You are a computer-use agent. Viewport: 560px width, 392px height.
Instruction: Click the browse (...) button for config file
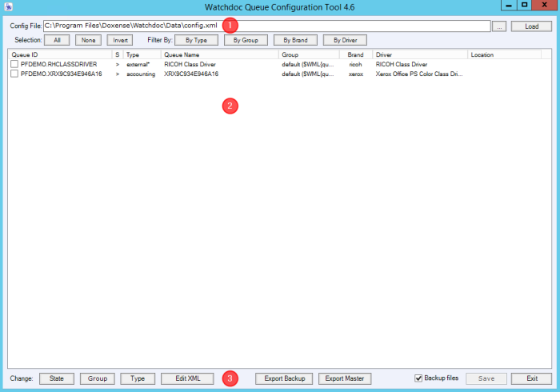499,26
